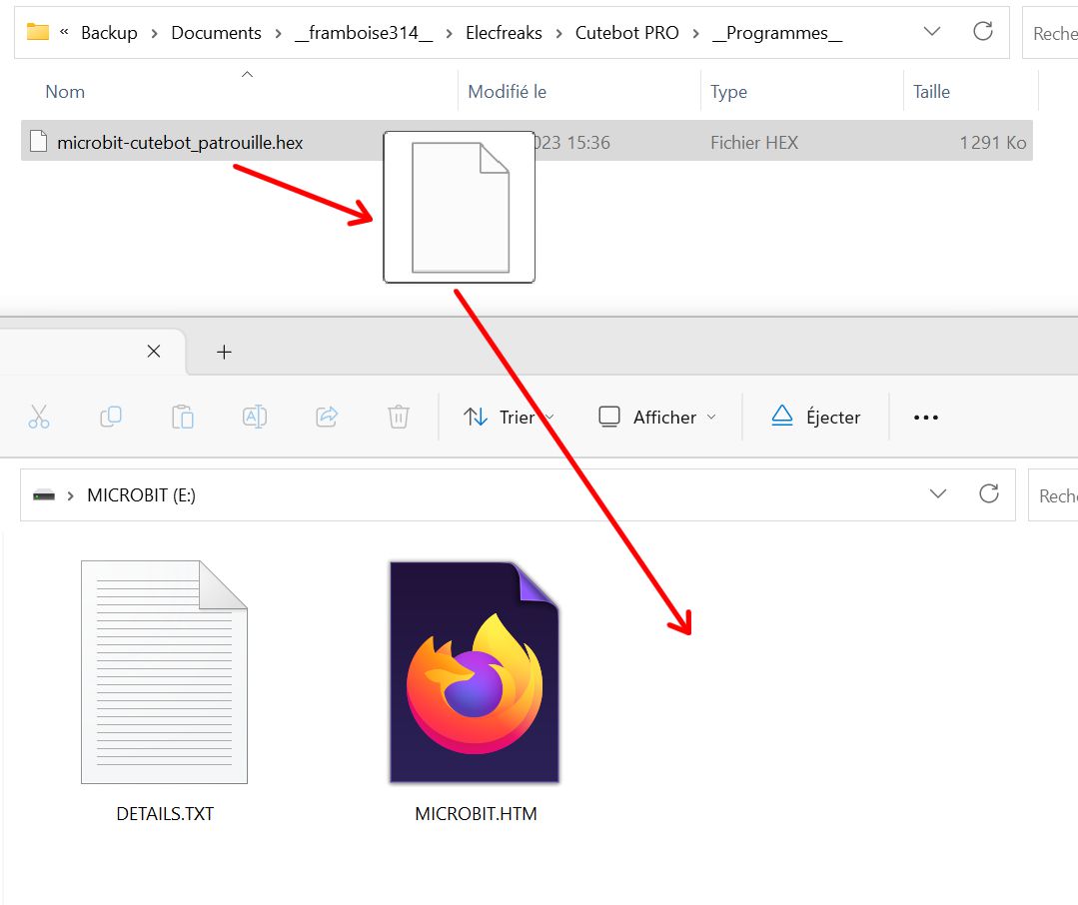Click MICROBIT (E:) in the address bar
1078x905 pixels.
coord(141,495)
